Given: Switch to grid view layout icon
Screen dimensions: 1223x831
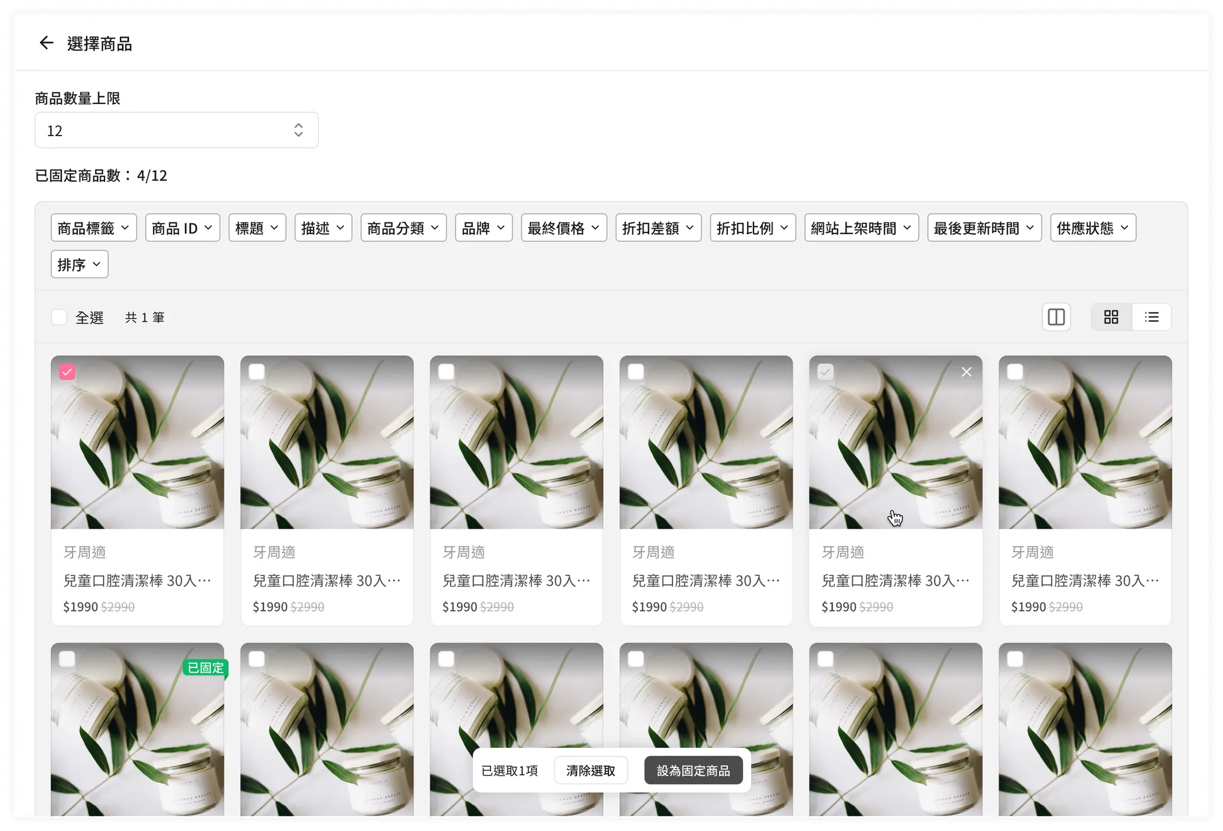Looking at the screenshot, I should pos(1111,317).
